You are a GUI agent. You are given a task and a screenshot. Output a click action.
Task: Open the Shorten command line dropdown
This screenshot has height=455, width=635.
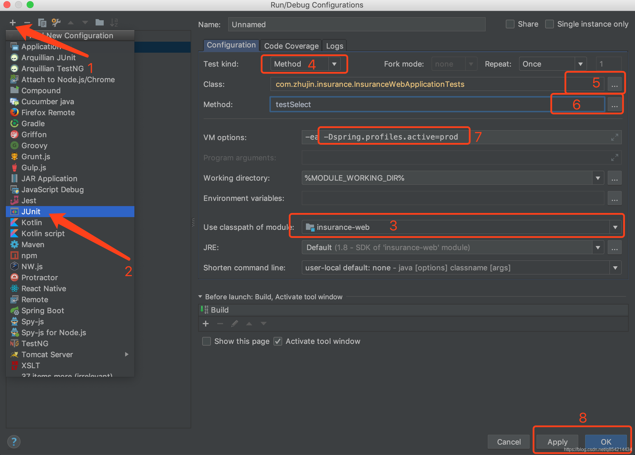615,267
